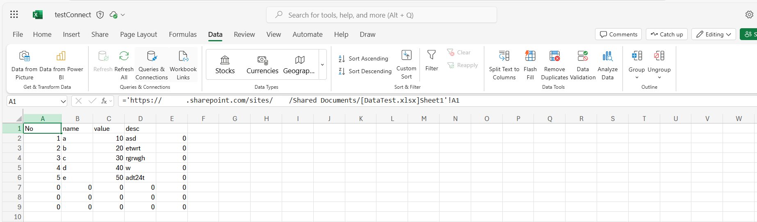Screen dimensions: 757x222
Task: Open Custom Sort dialog
Action: 406,65
